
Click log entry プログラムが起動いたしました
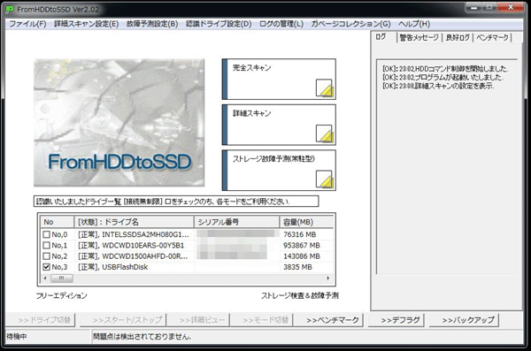tap(442, 77)
